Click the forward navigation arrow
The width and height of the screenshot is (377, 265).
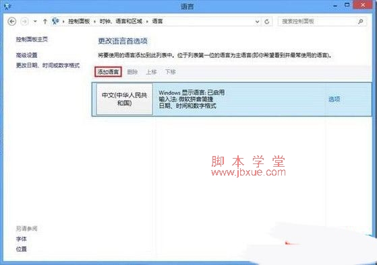pyautogui.click(x=24, y=22)
